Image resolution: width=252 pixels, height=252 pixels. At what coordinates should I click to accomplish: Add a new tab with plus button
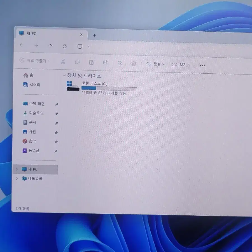95,35
